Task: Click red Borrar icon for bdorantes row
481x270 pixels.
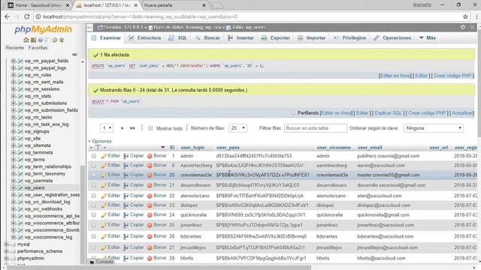Action: pyautogui.click(x=150, y=237)
